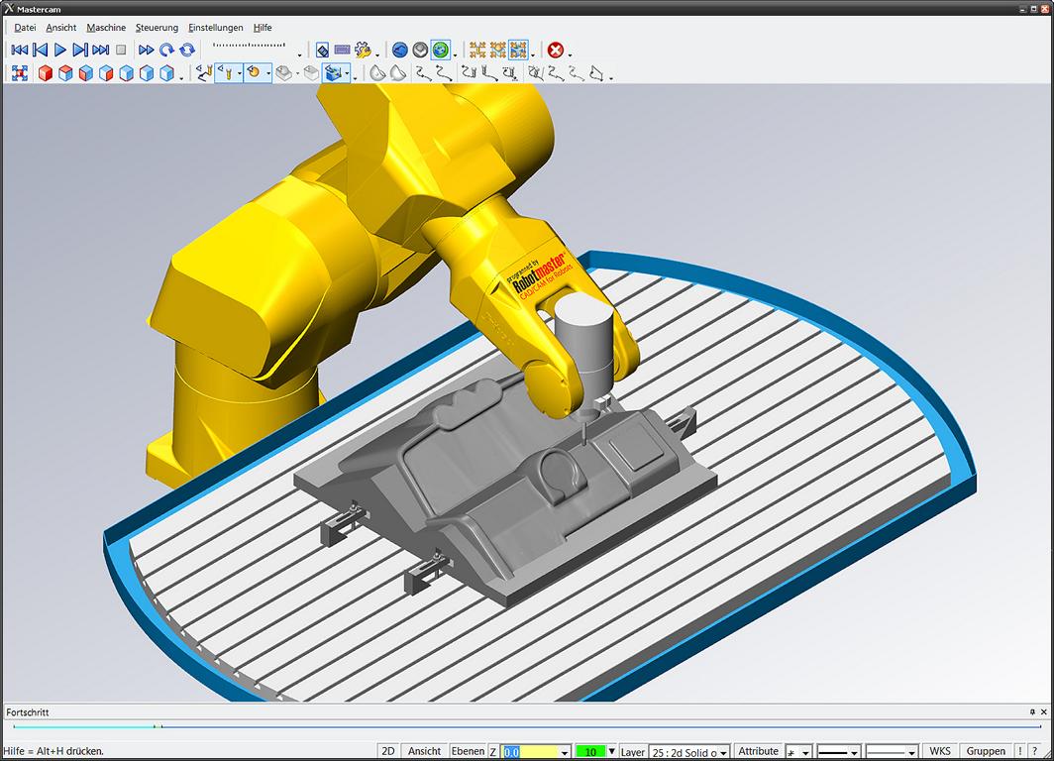Screen dimensions: 1054x761
Task: Click the robot arm with tool icon
Action: 204,73
